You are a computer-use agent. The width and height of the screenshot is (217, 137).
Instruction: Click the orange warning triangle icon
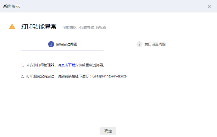coord(12,27)
